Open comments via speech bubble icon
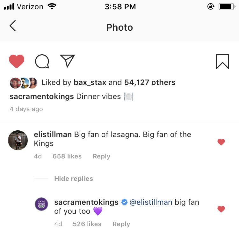This screenshot has height=238, width=239. [x=42, y=61]
